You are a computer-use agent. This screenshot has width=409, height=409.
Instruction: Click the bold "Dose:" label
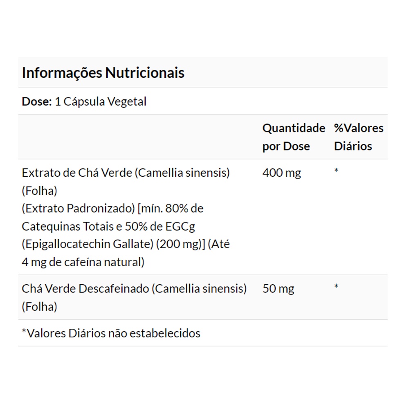tap(36, 101)
